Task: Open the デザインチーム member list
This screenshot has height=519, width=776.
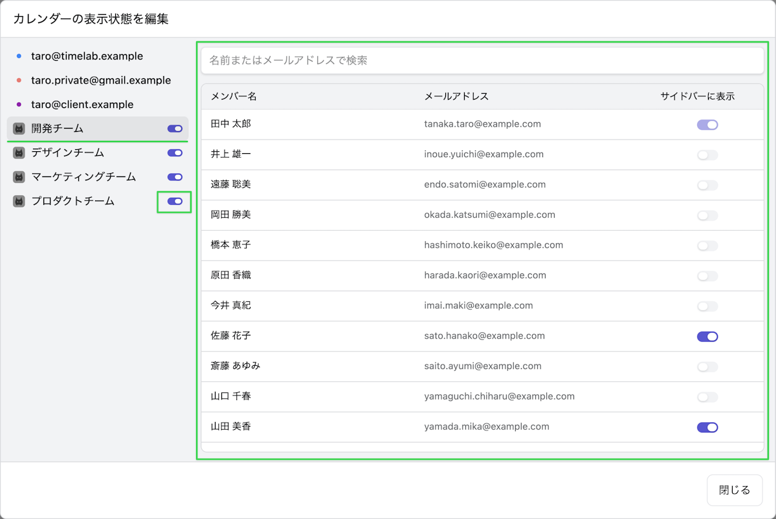Action: pos(98,153)
